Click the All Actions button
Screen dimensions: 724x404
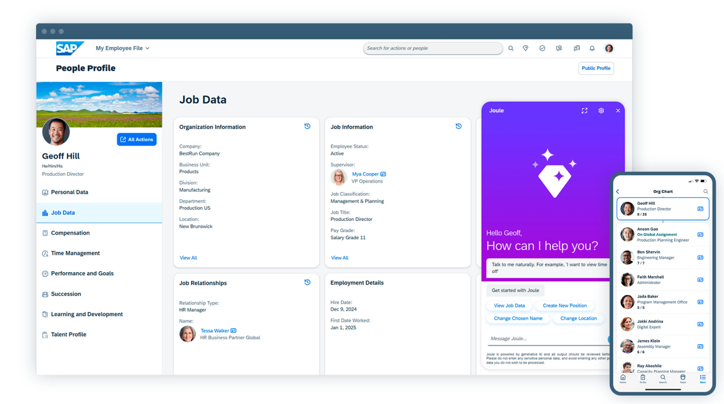pos(137,140)
